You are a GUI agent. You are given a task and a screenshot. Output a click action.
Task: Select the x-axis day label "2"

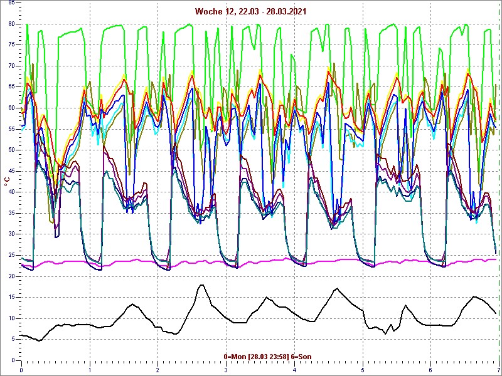[158, 370]
